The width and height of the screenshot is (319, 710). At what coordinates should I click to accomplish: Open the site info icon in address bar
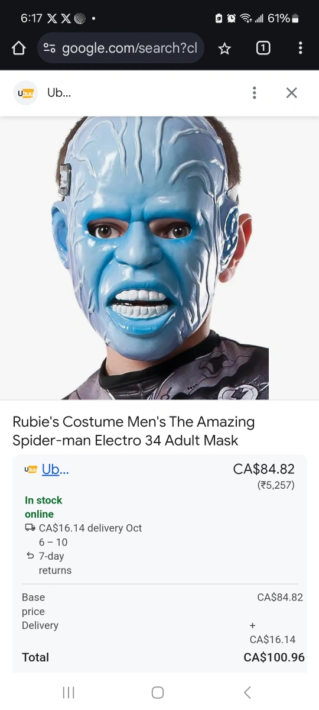(x=50, y=49)
